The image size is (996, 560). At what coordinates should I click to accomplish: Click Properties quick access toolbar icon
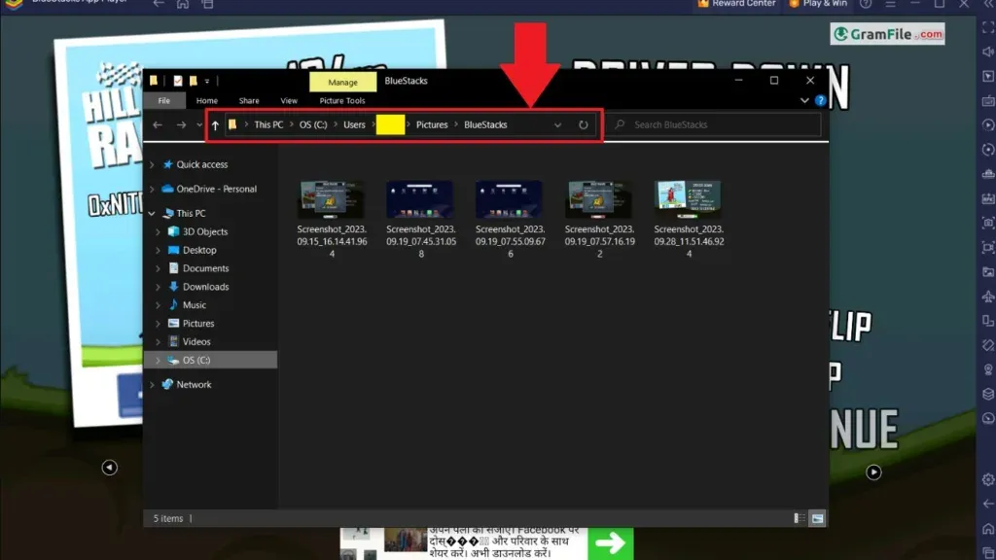pos(177,81)
